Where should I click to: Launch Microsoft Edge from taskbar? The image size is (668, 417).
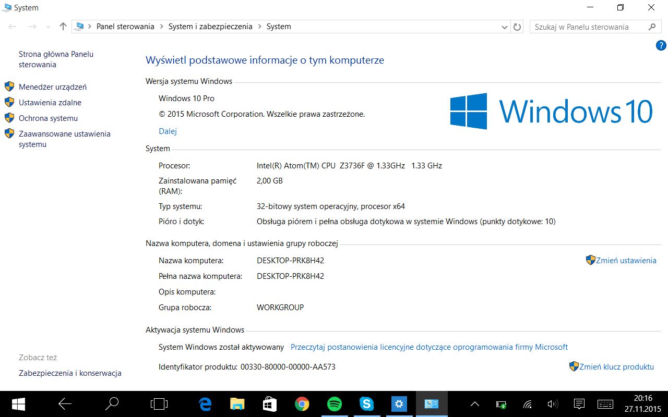[x=205, y=404]
